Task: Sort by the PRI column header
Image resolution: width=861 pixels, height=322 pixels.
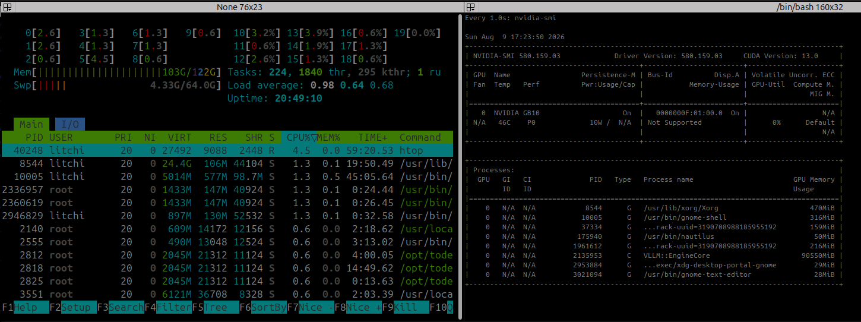Action: [124, 137]
